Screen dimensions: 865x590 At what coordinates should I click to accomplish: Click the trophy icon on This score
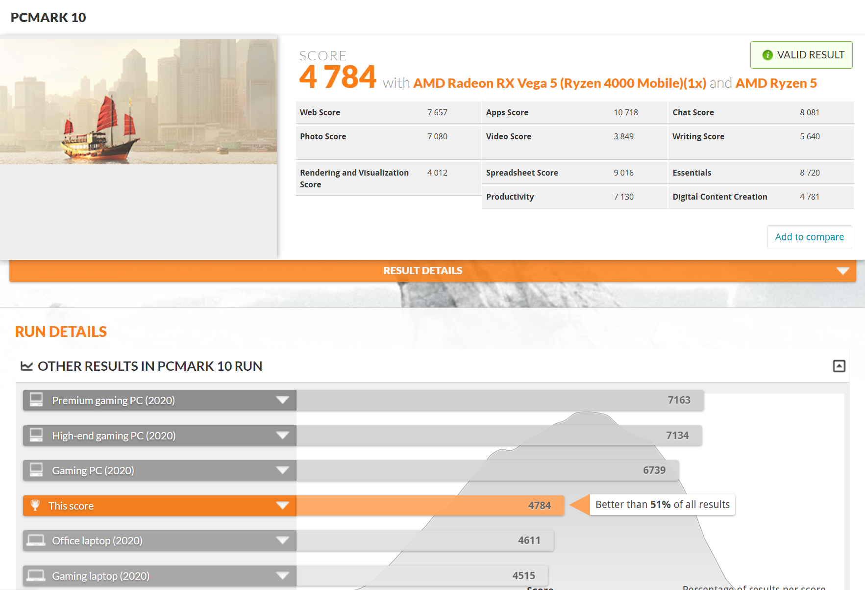[x=35, y=505]
